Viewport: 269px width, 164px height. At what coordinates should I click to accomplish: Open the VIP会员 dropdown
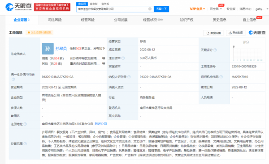pyautogui.click(x=197, y=9)
